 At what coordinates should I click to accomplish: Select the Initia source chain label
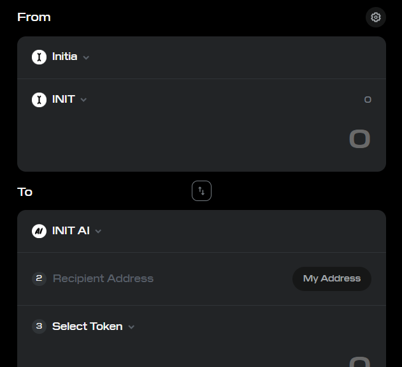click(x=64, y=57)
